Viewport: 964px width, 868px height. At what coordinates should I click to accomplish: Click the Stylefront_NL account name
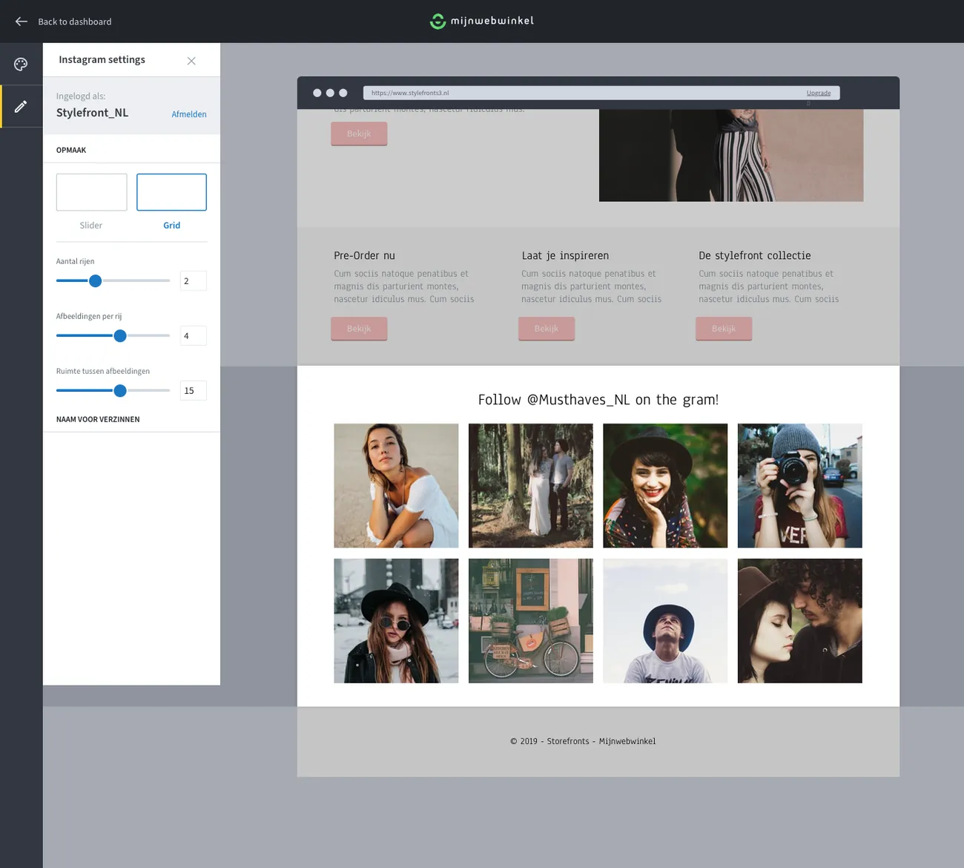(x=92, y=113)
